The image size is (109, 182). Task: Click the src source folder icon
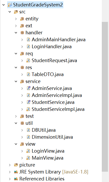coord(16,12)
